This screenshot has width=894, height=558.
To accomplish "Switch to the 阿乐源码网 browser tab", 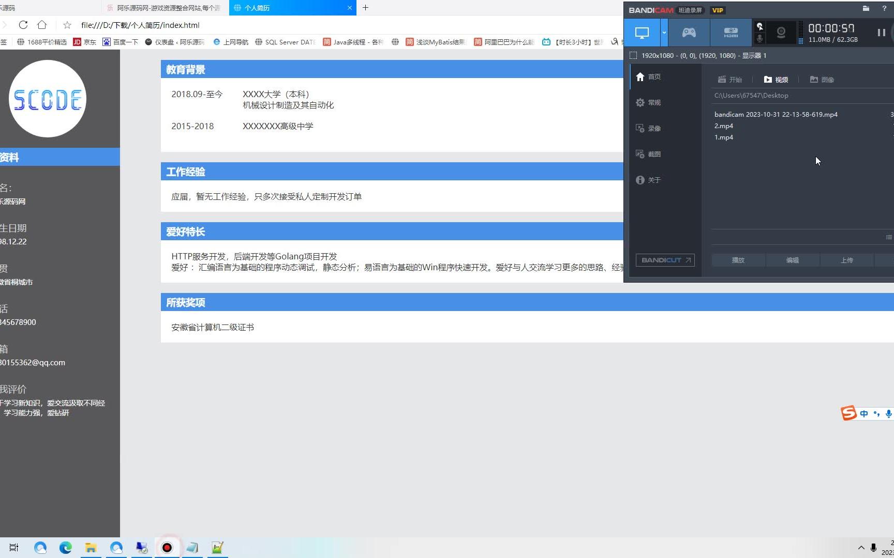I will 165,8.
